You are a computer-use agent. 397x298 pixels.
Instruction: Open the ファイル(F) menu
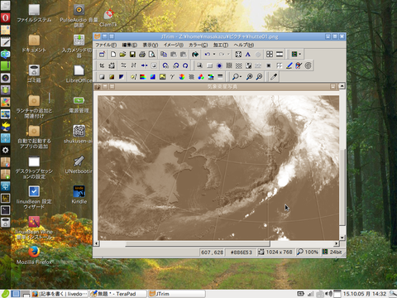pos(106,45)
